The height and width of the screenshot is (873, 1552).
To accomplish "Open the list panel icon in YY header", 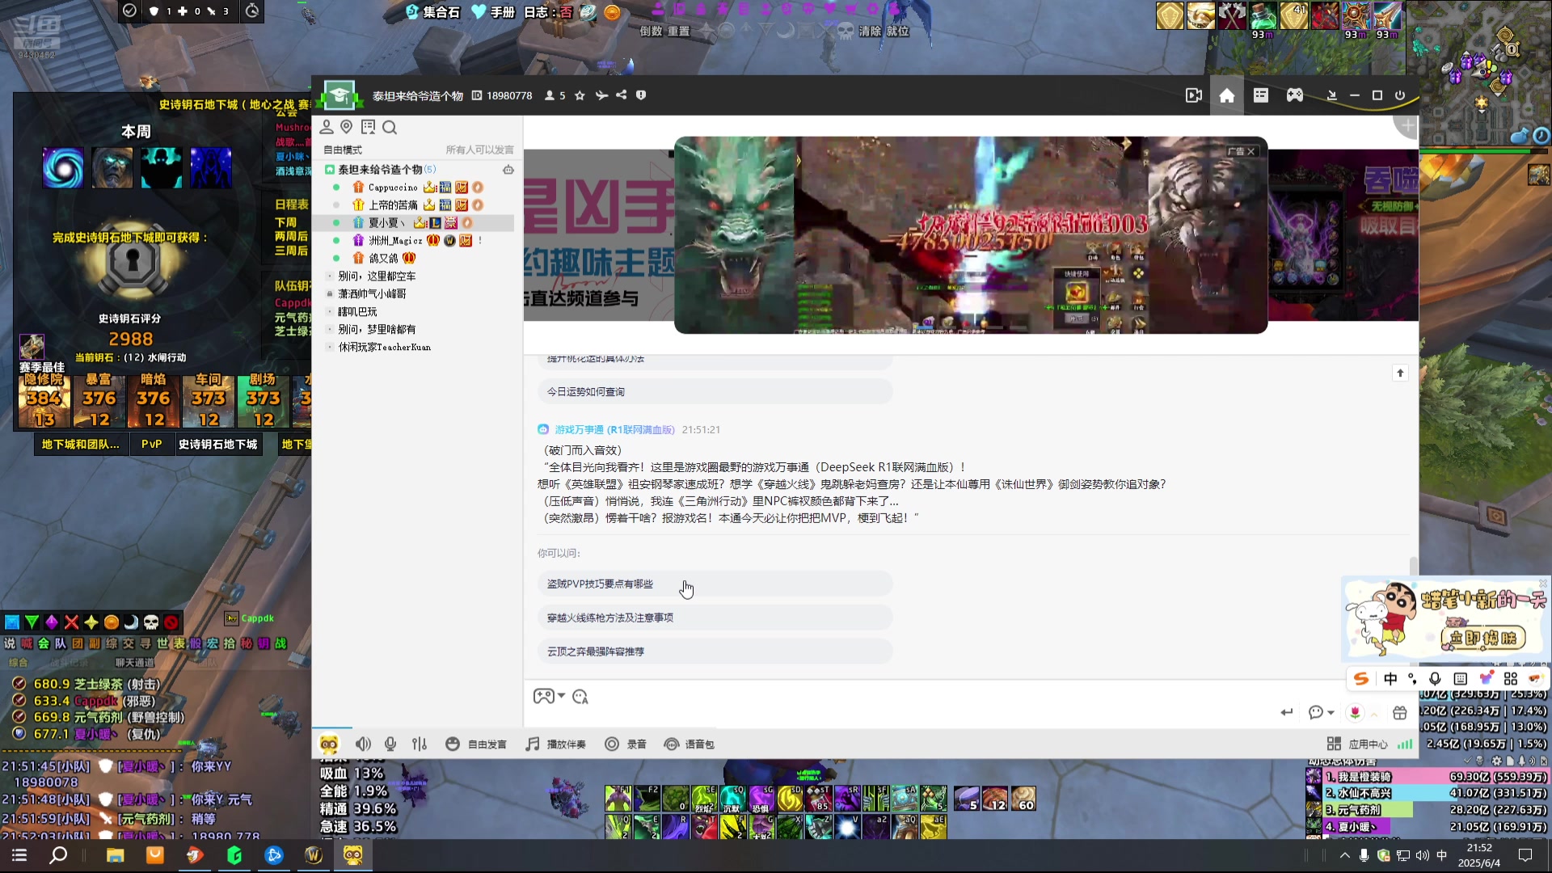I will (1260, 95).
